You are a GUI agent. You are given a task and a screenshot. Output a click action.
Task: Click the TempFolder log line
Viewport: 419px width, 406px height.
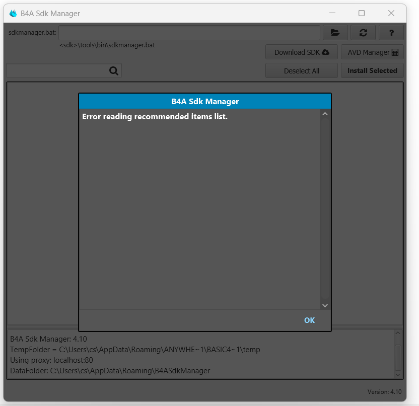[135, 350]
